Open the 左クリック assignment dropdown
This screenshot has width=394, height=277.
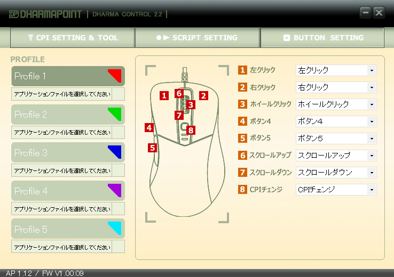tap(336, 70)
